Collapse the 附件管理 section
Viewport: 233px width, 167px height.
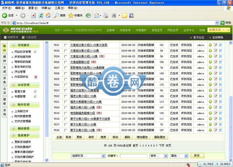tap(14, 105)
